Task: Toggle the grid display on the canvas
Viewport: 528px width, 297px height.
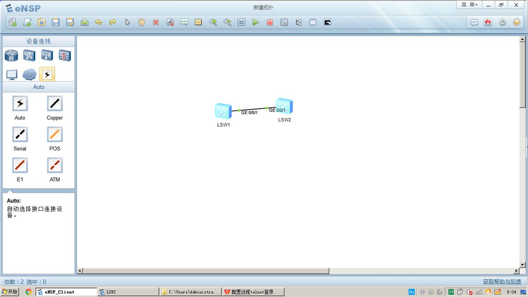Action: click(312, 22)
